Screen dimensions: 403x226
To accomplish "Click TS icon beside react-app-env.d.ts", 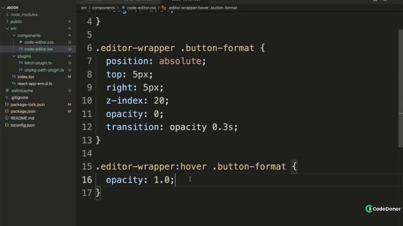I will [14, 83].
